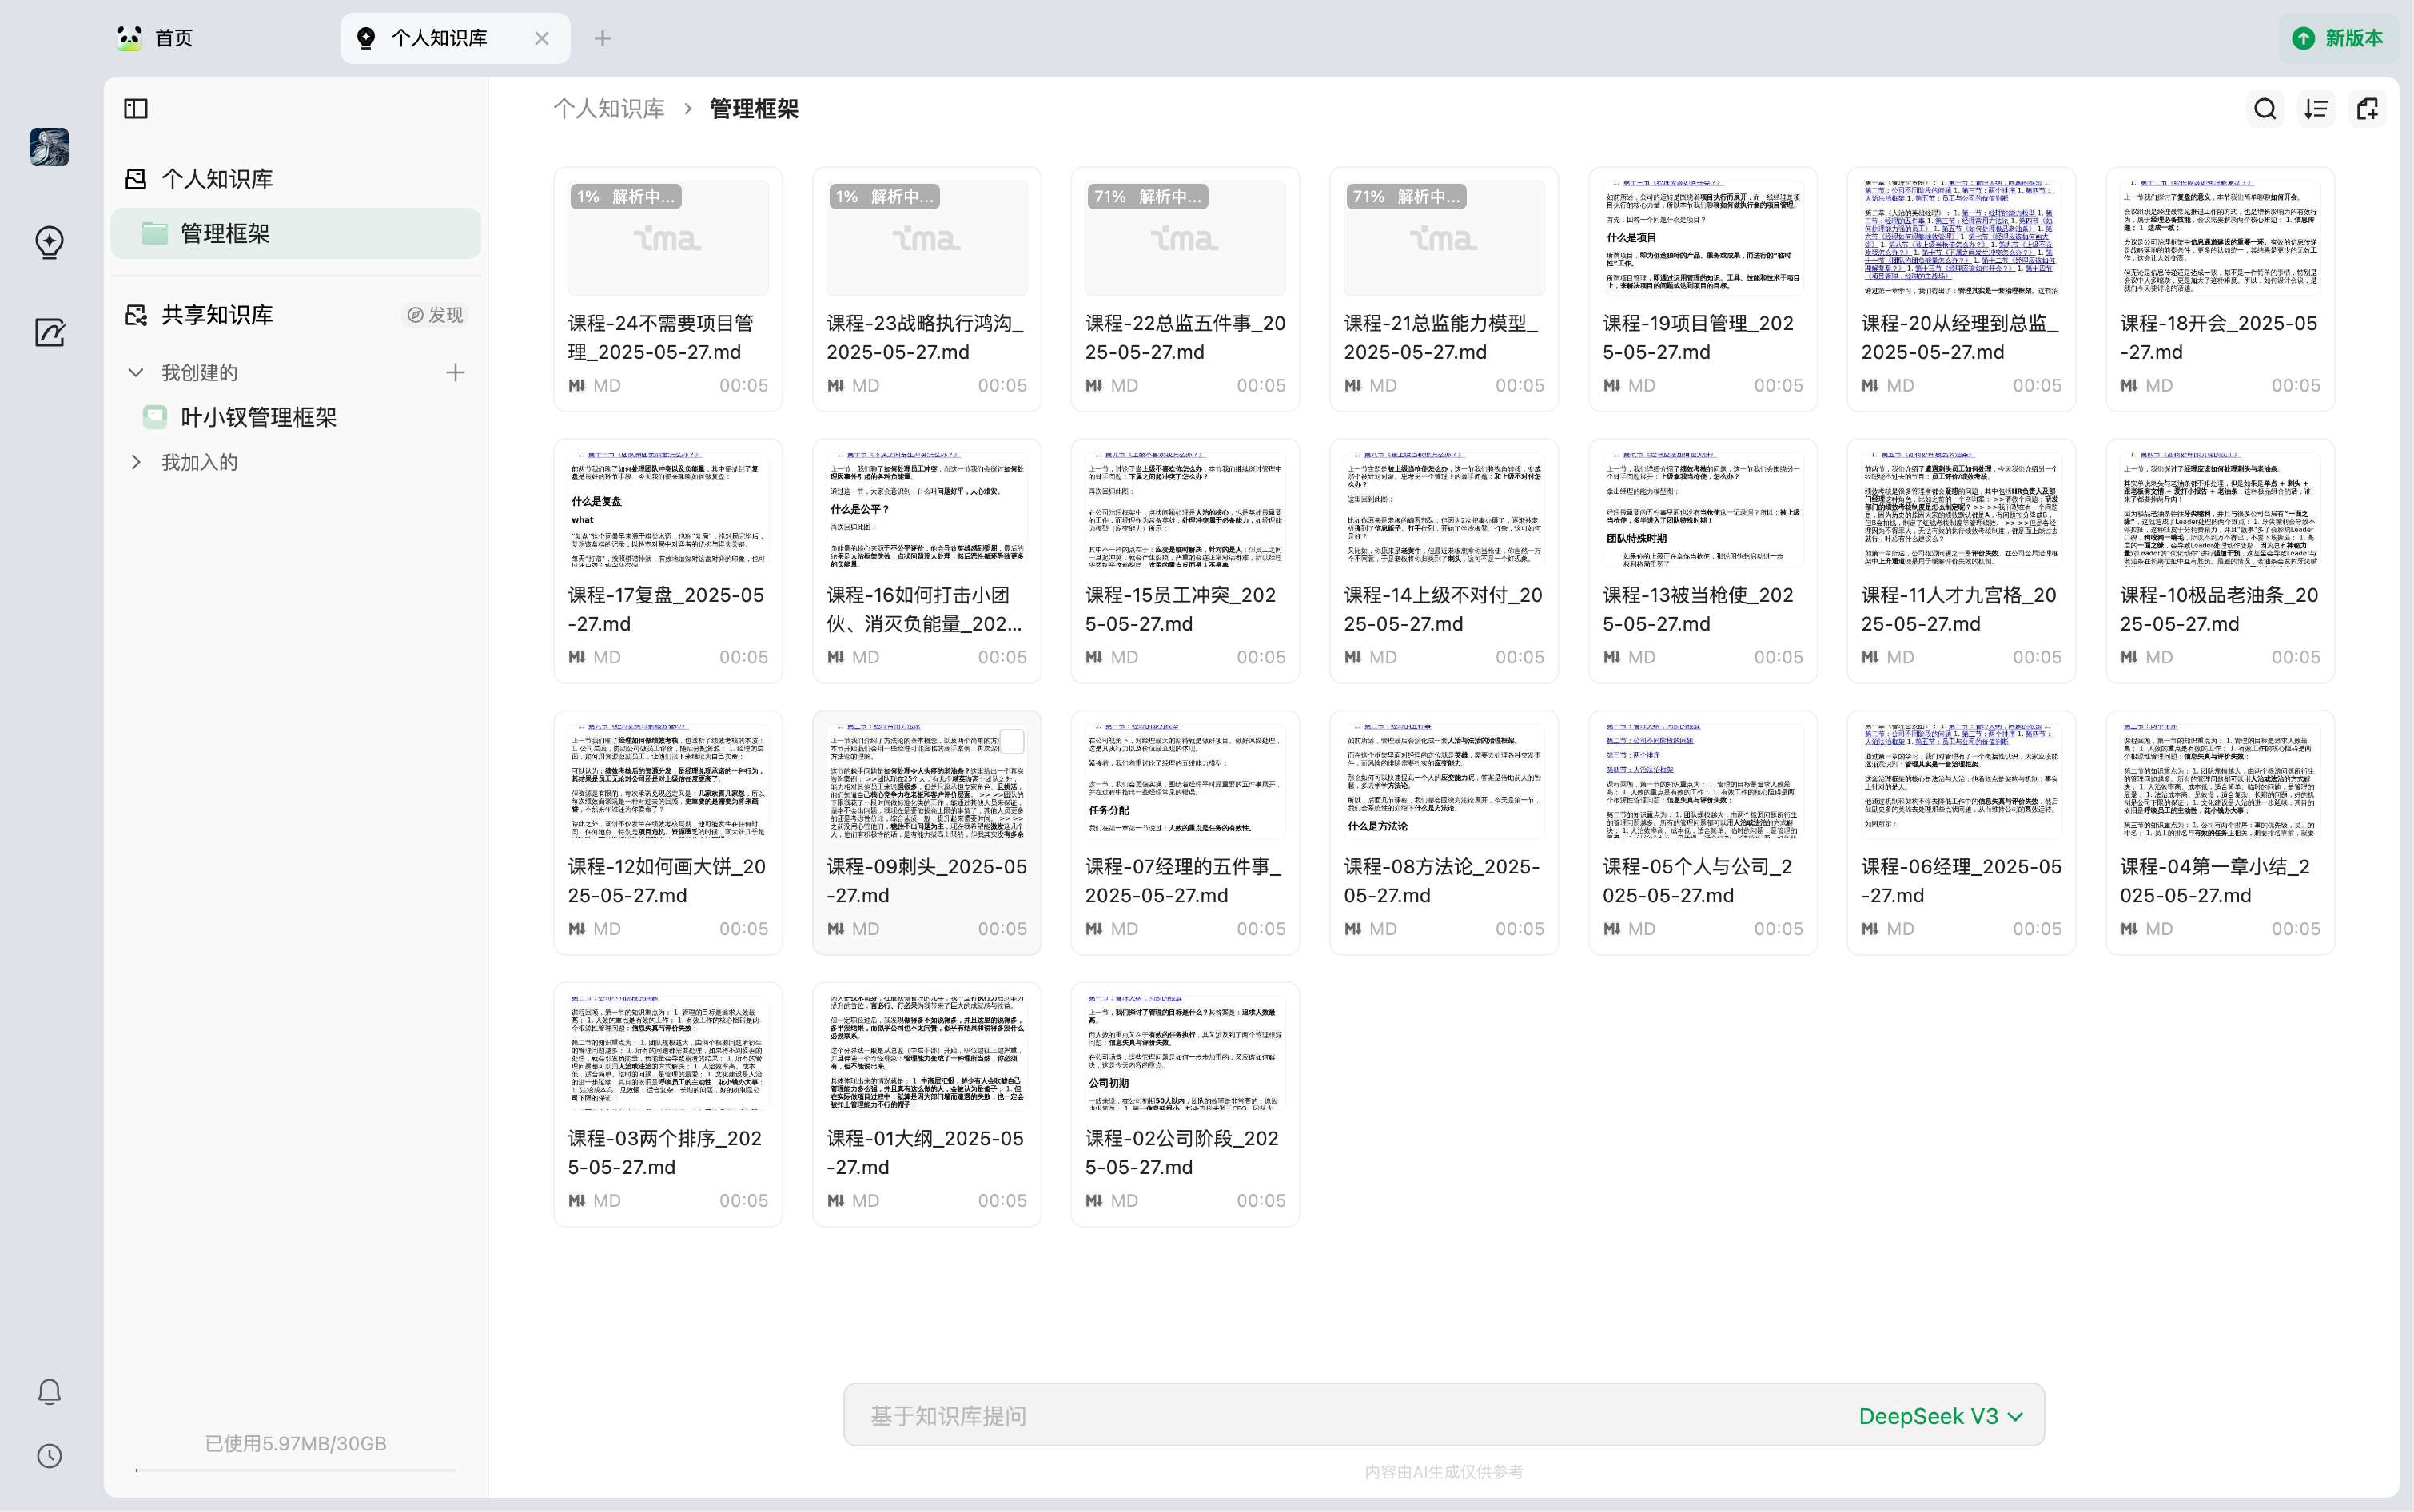2414x1512 pixels.
Task: Open file 课程-12如何画大饼
Action: [668, 833]
